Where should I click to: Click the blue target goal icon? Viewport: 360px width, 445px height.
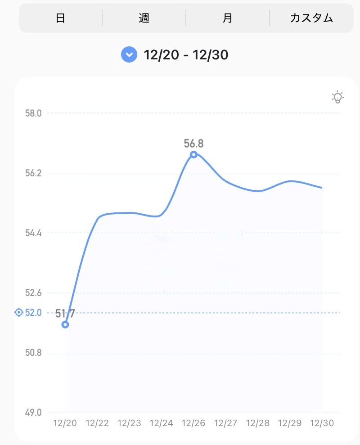click(x=18, y=312)
